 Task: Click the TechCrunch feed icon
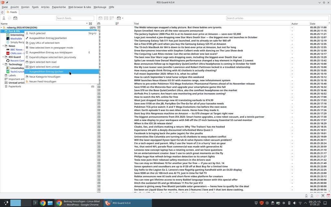(8, 71)
